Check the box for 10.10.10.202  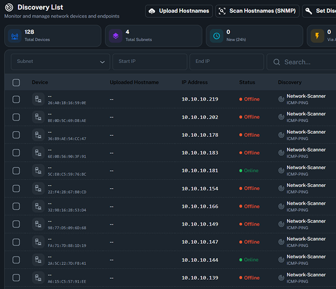click(x=16, y=117)
